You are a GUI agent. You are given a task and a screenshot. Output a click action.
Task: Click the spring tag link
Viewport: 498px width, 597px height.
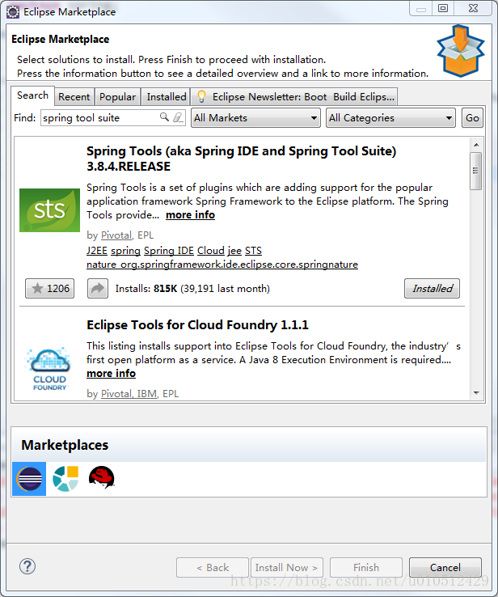point(125,251)
